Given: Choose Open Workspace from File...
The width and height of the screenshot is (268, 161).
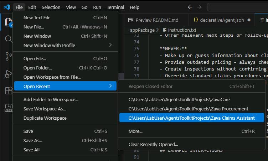Looking at the screenshot, I should coord(65,77).
